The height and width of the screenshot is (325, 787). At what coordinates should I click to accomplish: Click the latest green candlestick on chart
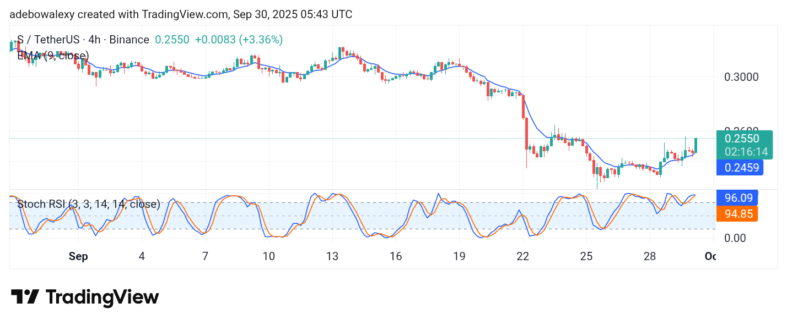pos(696,146)
